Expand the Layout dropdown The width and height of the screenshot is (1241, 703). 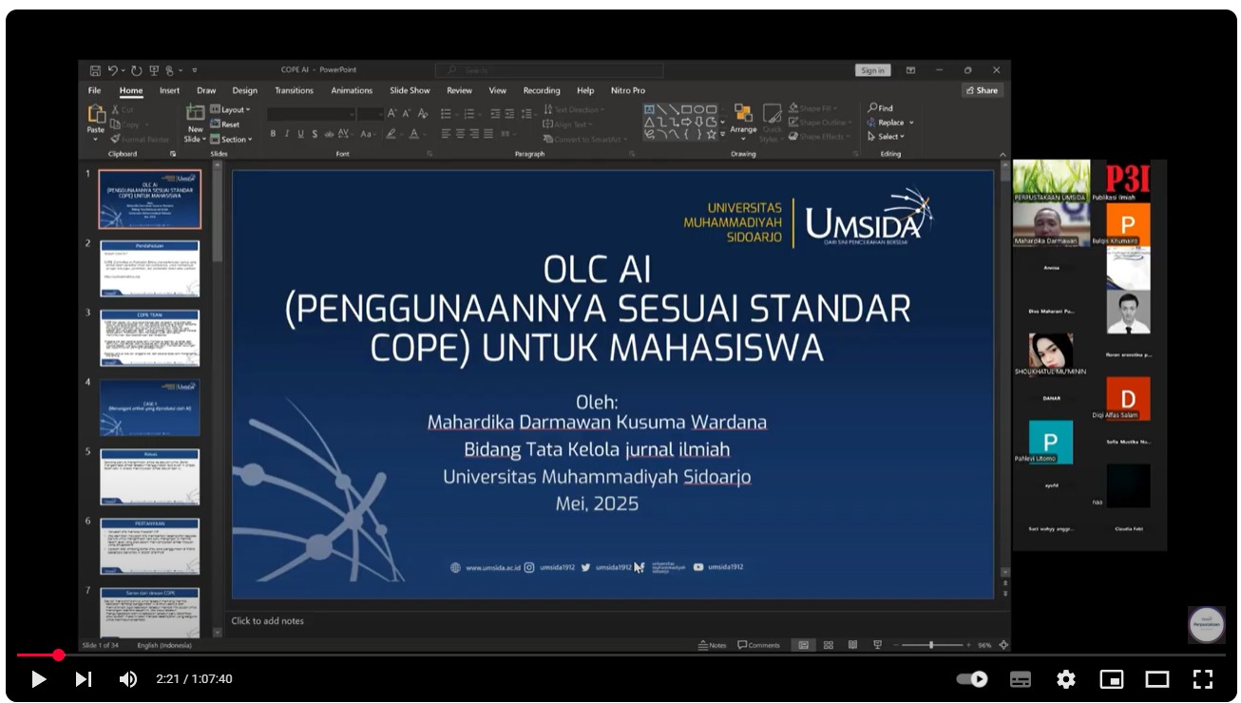[x=229, y=109]
